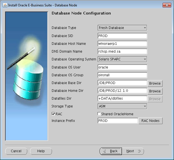Open Help for the installer

(x=41, y=151)
